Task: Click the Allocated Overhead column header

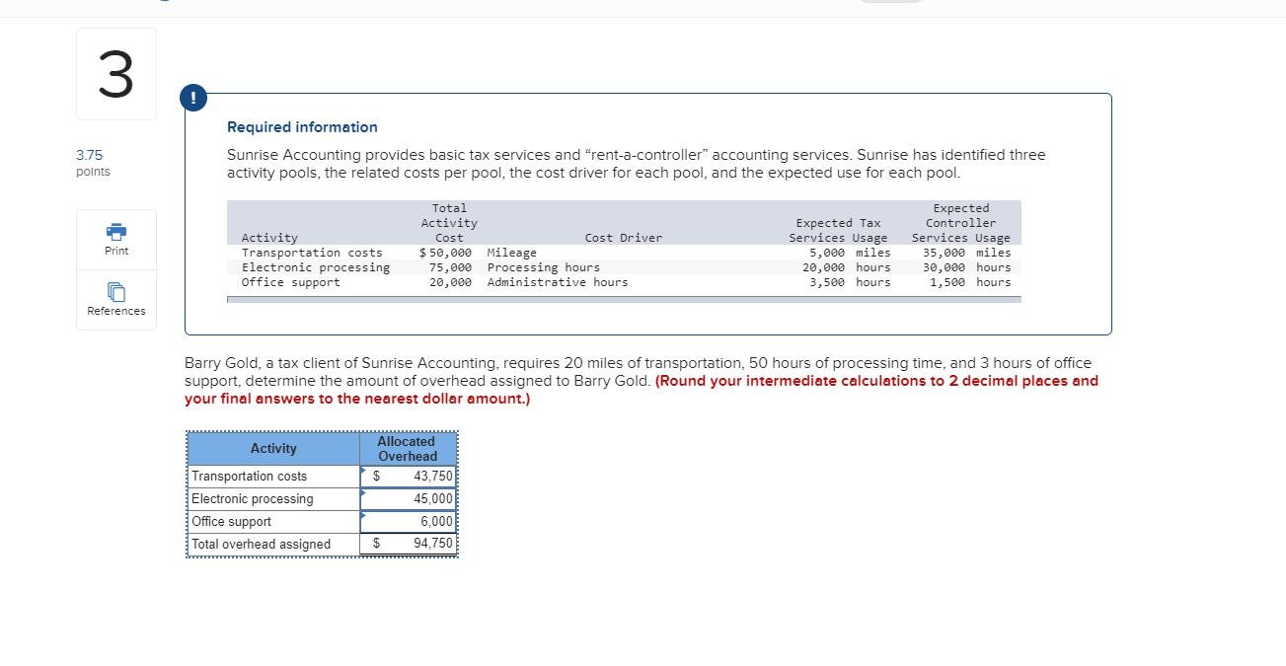Action: tap(407, 448)
